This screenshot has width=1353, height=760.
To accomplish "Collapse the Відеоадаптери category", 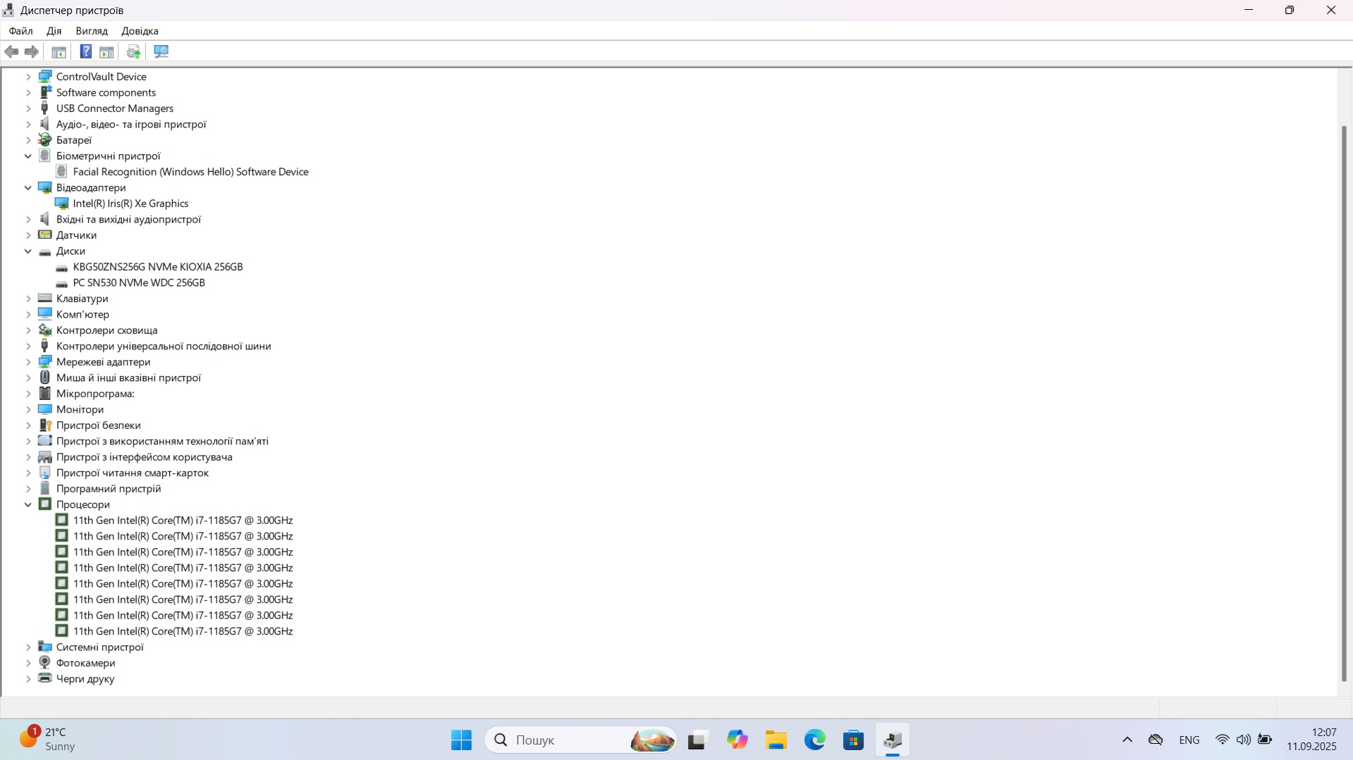I will [28, 188].
